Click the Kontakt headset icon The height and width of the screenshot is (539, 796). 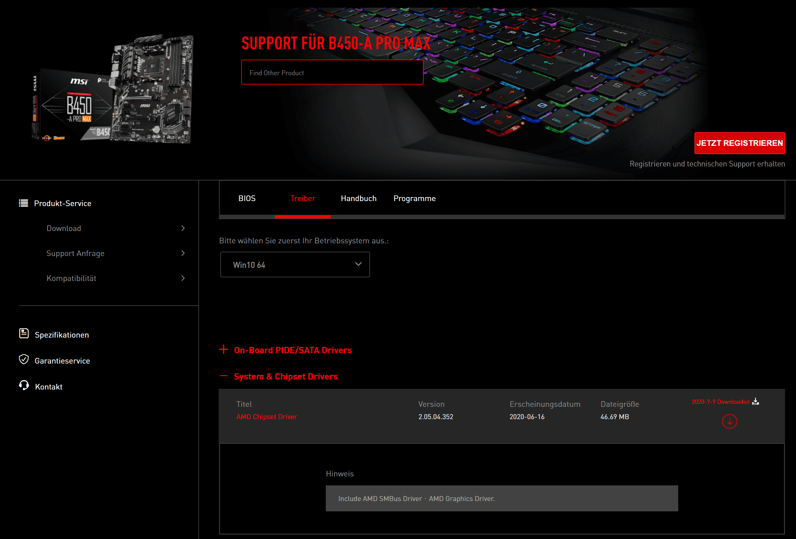click(24, 386)
